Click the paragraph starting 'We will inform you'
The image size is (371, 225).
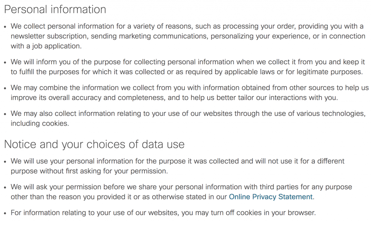click(x=188, y=67)
